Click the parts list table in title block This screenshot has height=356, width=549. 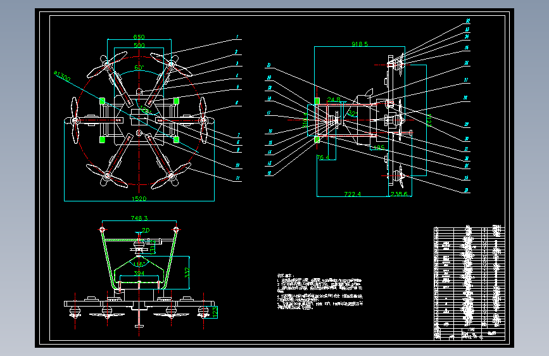pos(469,283)
